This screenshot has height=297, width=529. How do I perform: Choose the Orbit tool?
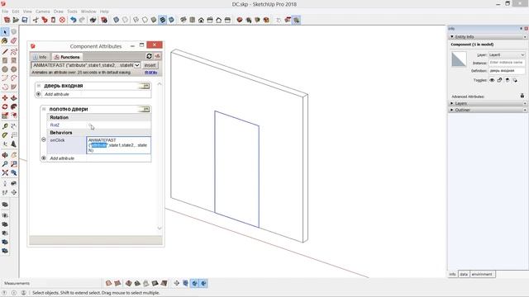pyautogui.click(x=5, y=155)
